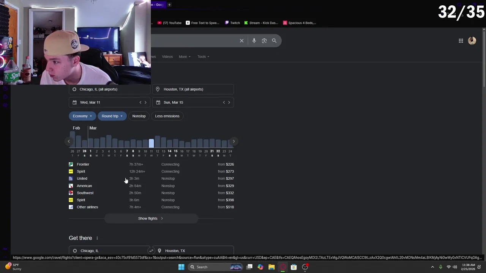Move departure date one day later
This screenshot has width=486, height=273.
coord(145,102)
